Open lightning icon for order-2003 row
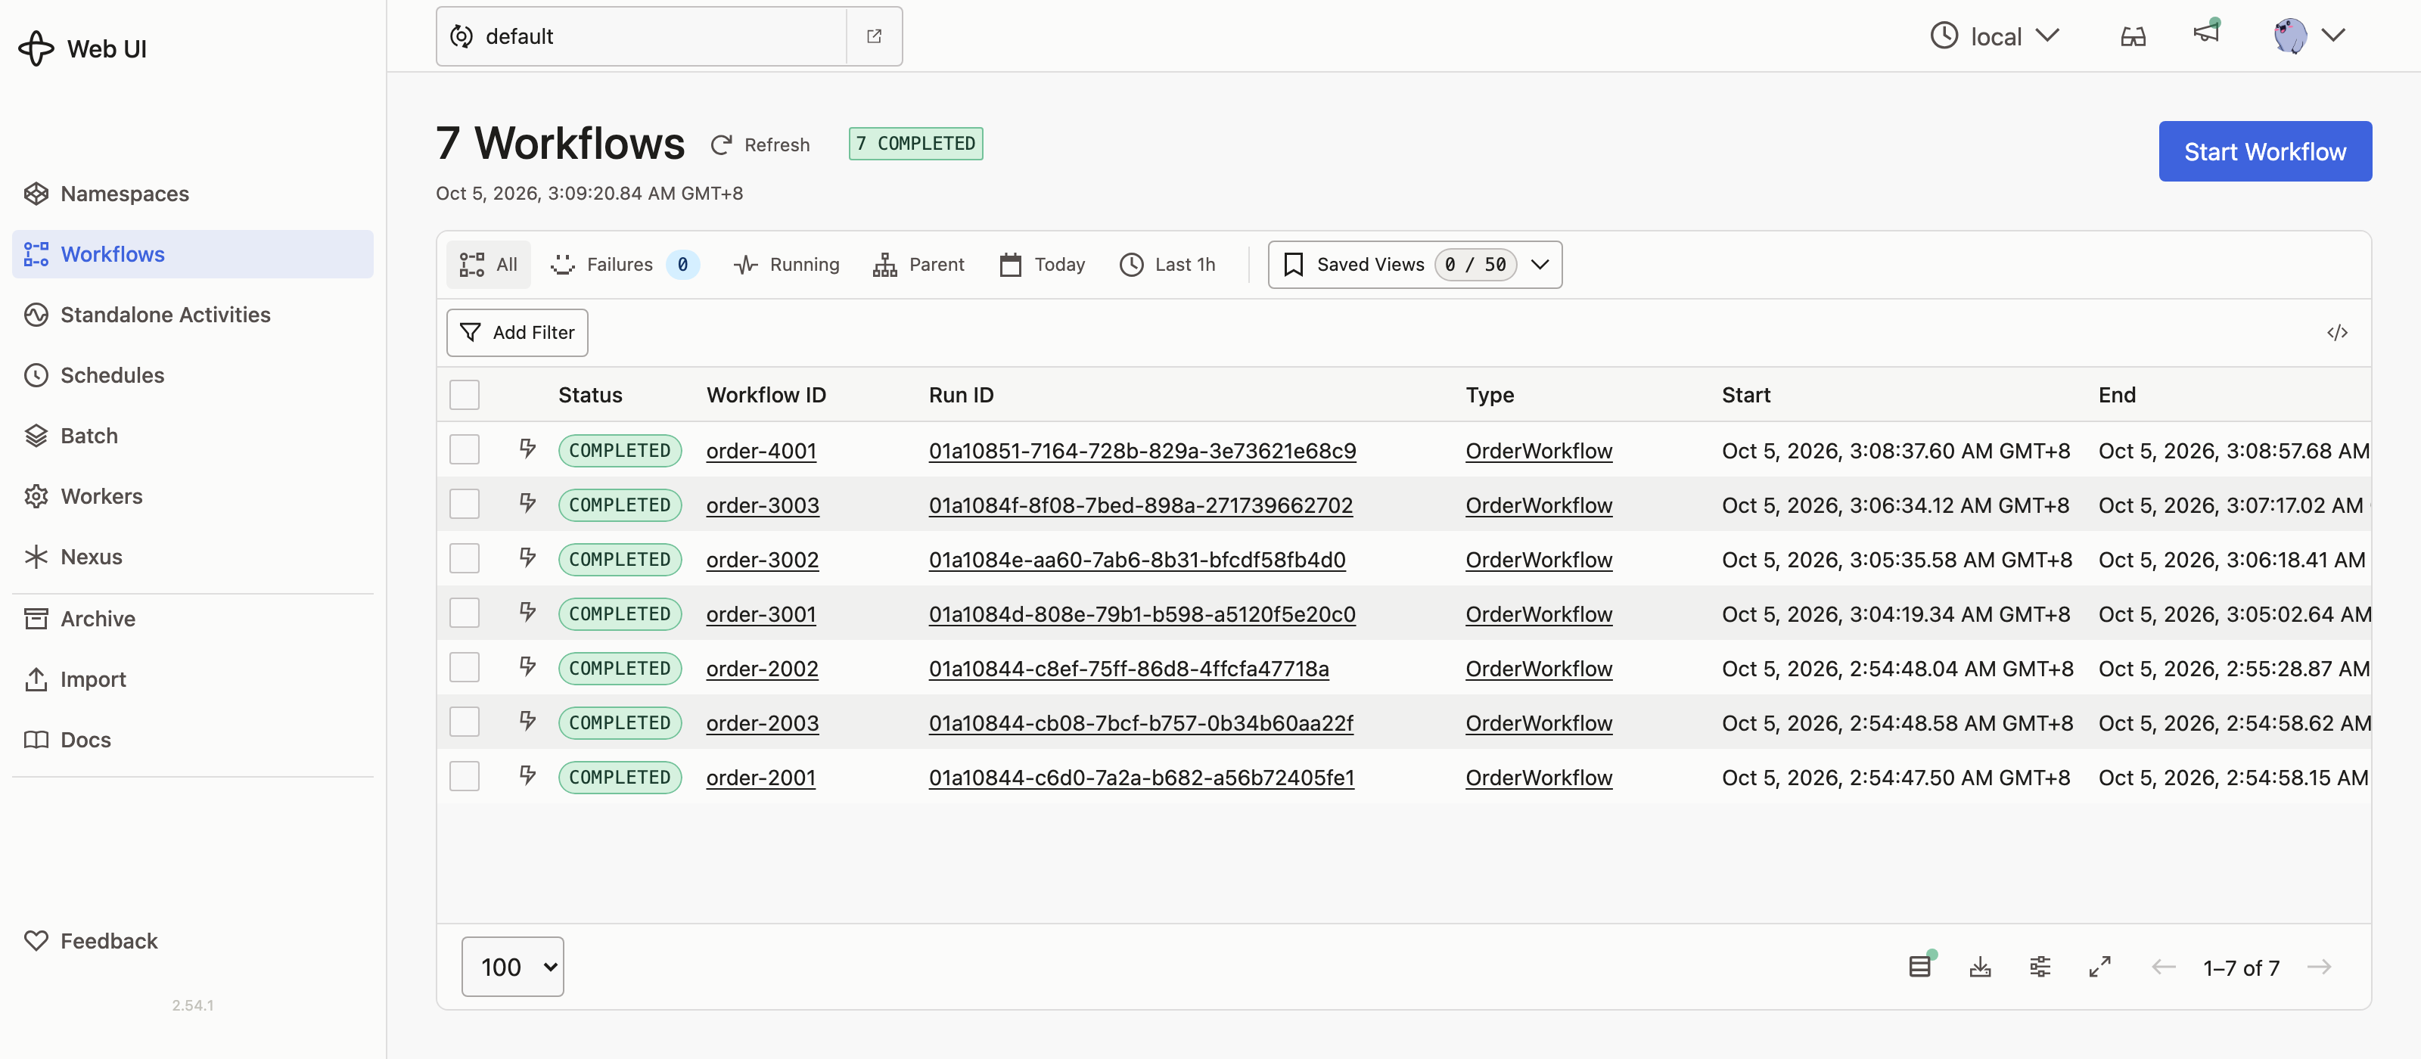This screenshot has width=2421, height=1059. coord(527,721)
